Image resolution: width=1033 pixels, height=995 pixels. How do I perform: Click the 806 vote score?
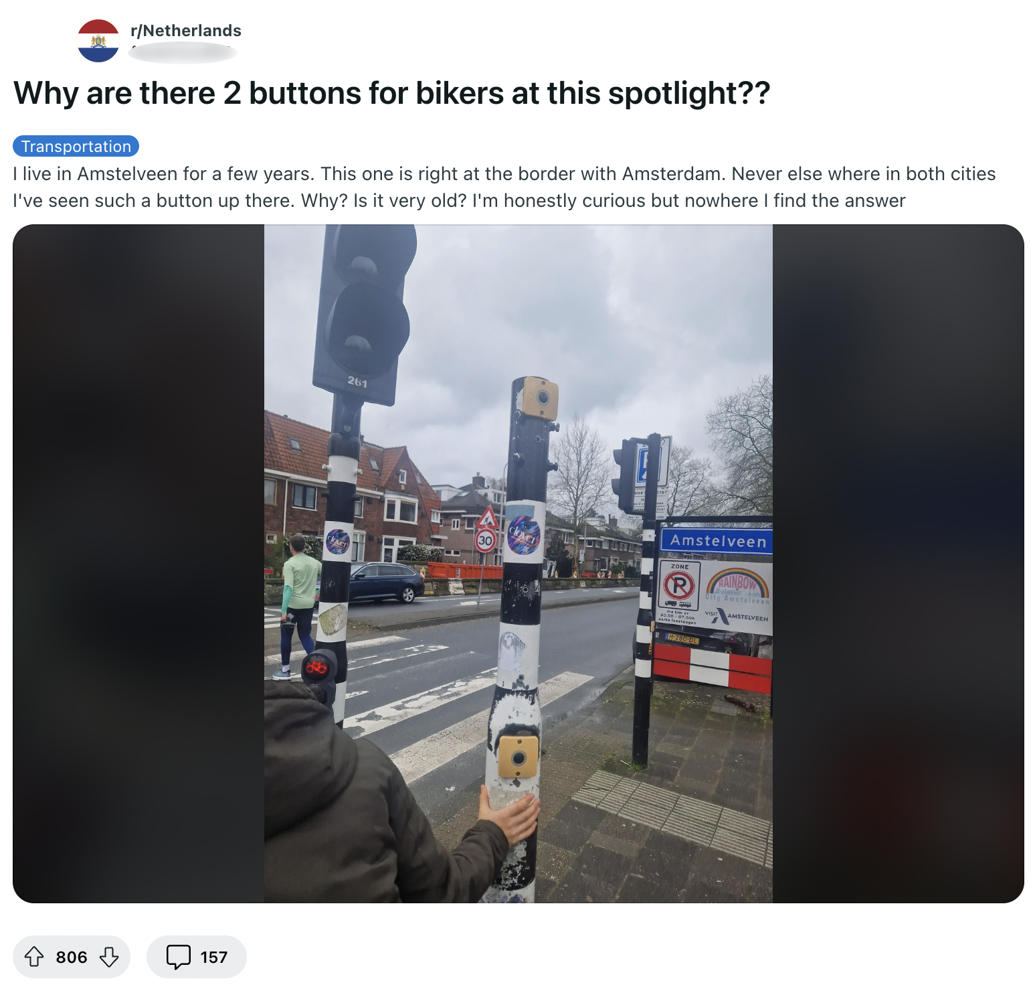pos(72,958)
